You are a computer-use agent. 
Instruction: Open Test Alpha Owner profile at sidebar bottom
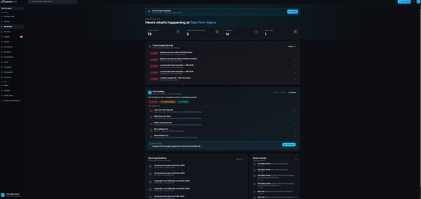(12, 195)
